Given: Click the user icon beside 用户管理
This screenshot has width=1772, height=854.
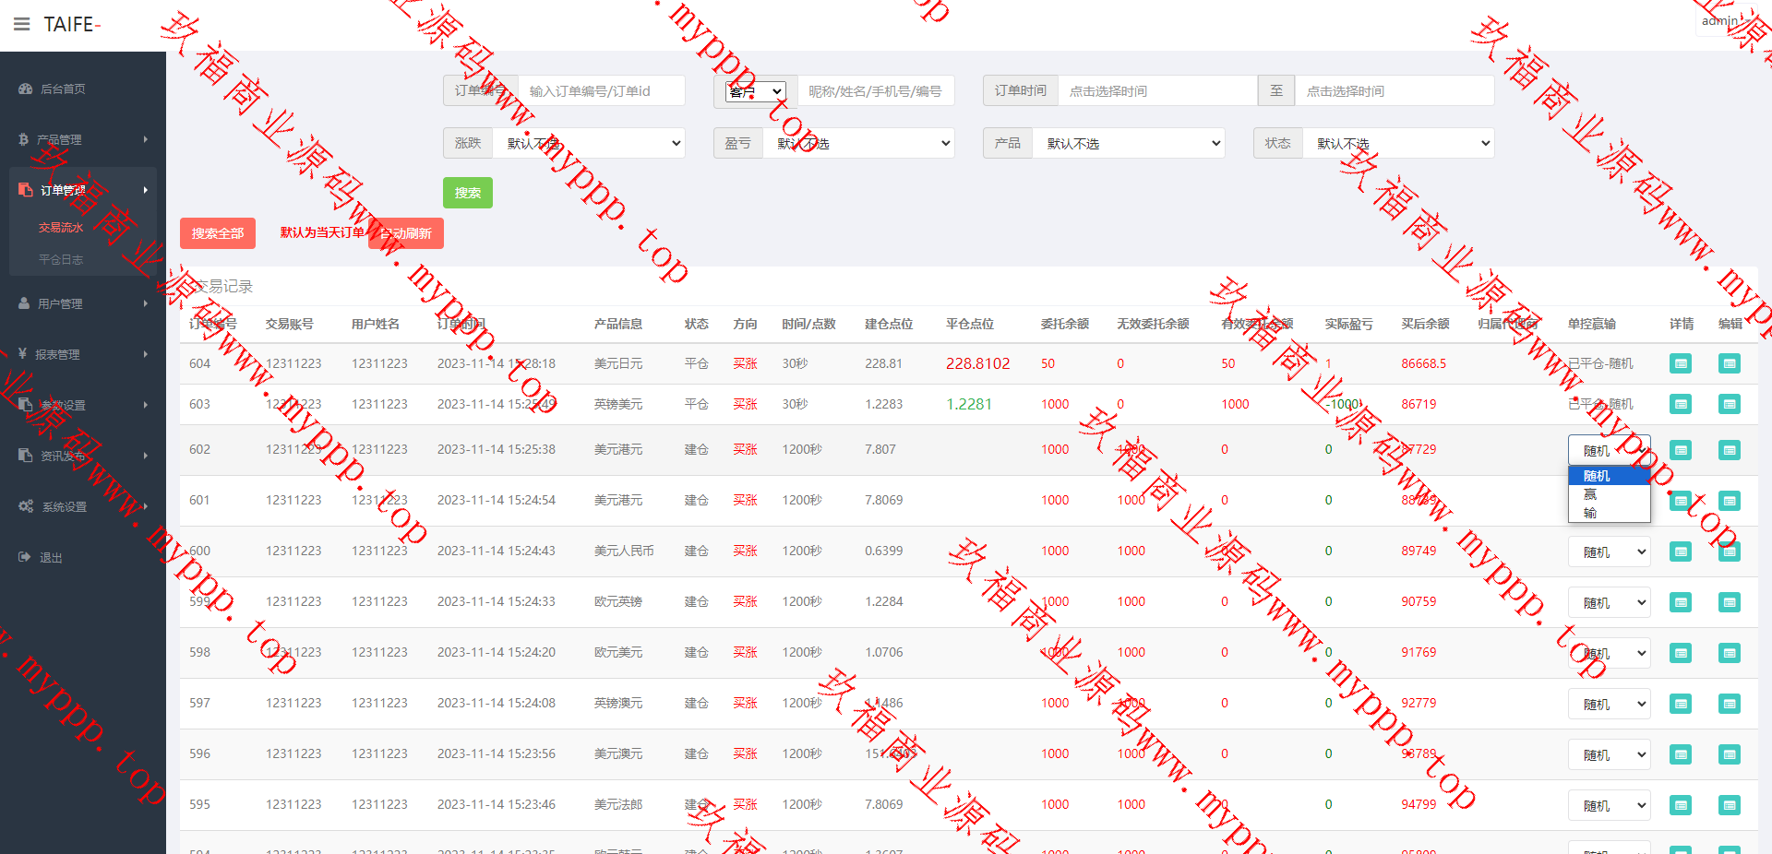Looking at the screenshot, I should click(24, 303).
